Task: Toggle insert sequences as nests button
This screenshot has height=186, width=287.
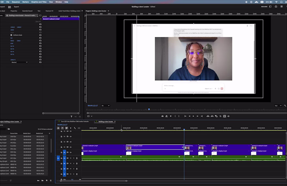Action: pos(58,128)
